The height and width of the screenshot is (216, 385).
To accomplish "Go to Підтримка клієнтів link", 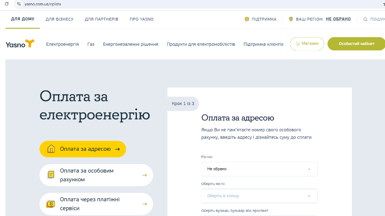I will click(x=263, y=44).
